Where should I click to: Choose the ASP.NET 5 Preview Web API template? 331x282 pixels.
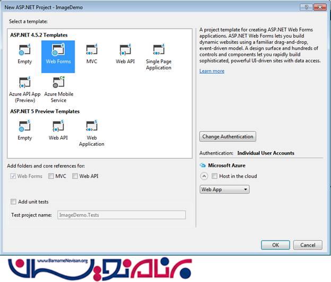coord(58,127)
